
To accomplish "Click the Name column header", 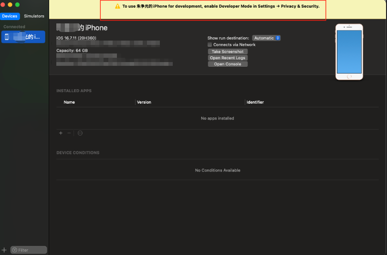I will pos(69,102).
